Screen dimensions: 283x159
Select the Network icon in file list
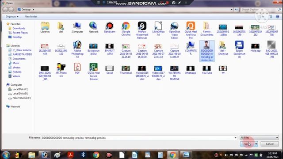click(x=93, y=27)
